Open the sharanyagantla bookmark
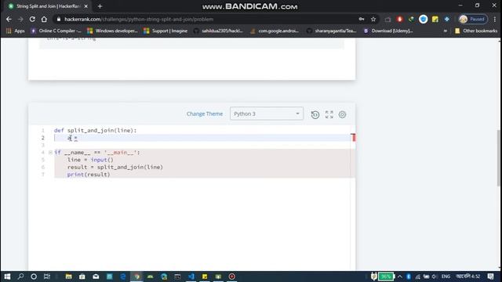The height and width of the screenshot is (282, 502). [331, 31]
